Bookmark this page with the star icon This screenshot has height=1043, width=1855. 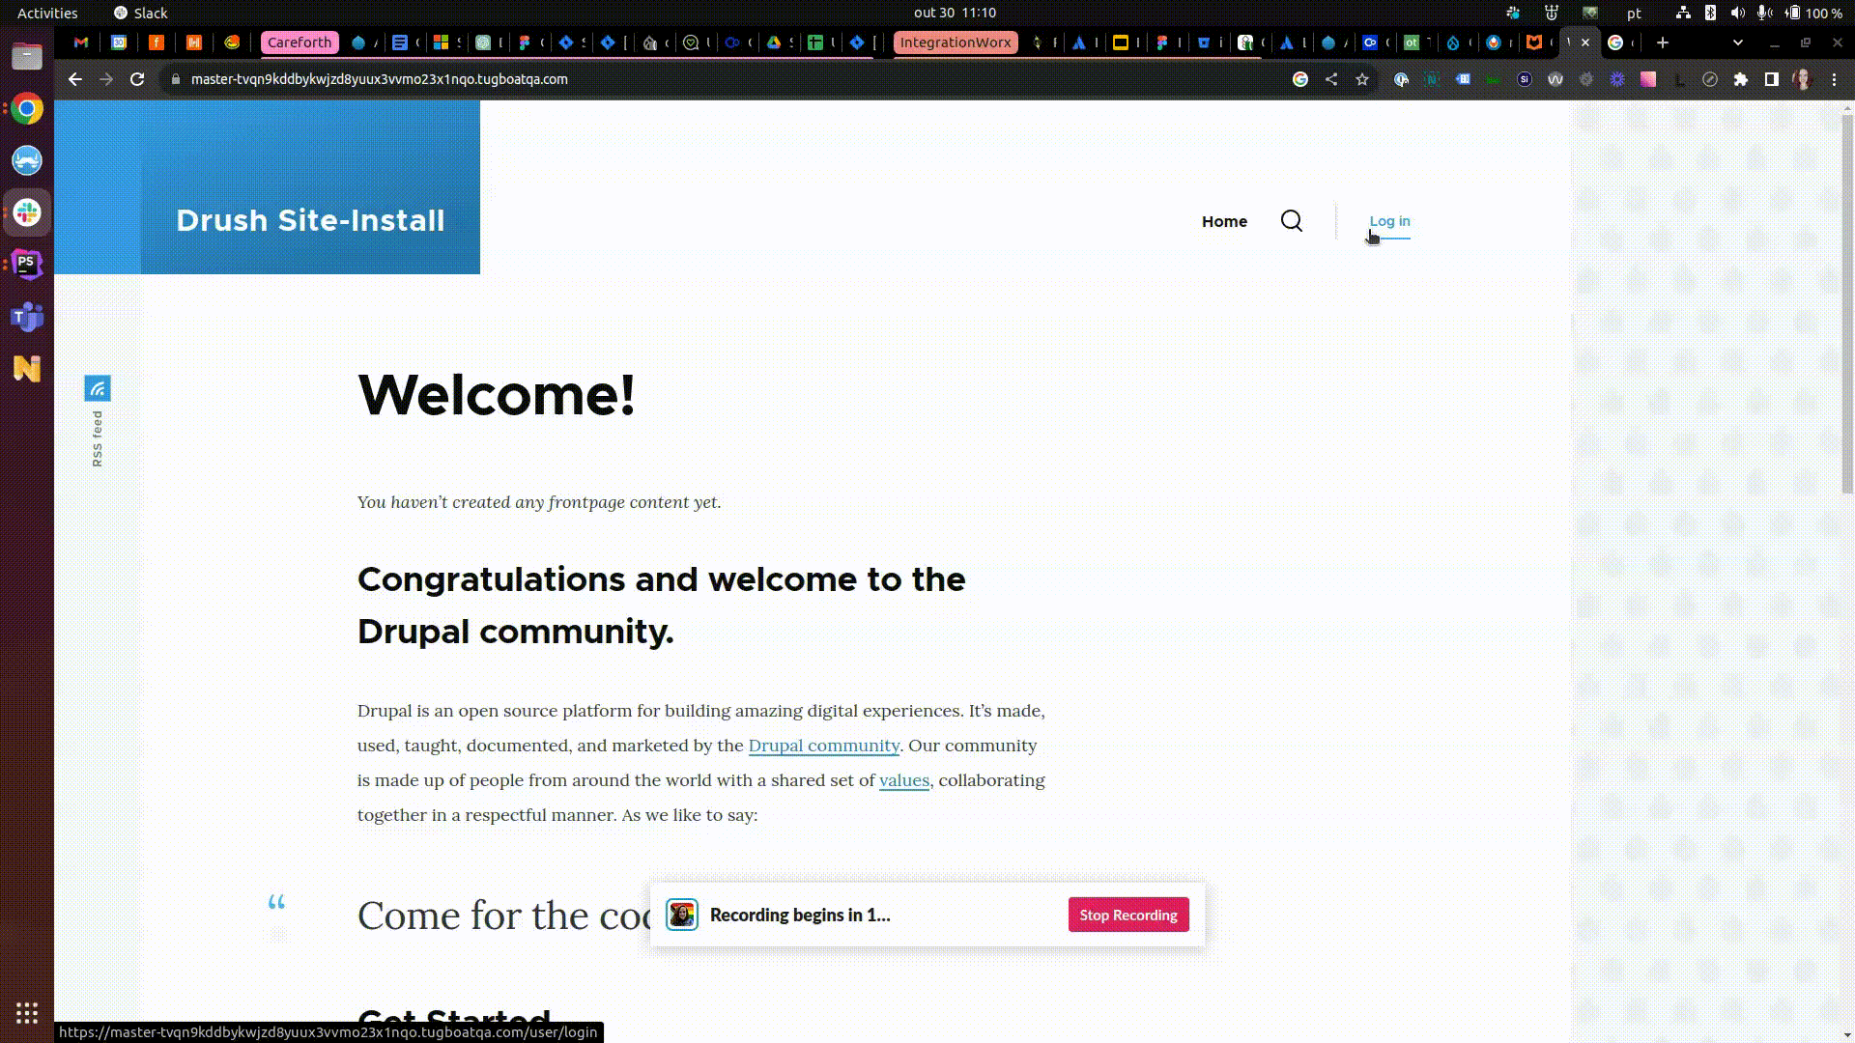pos(1362,79)
